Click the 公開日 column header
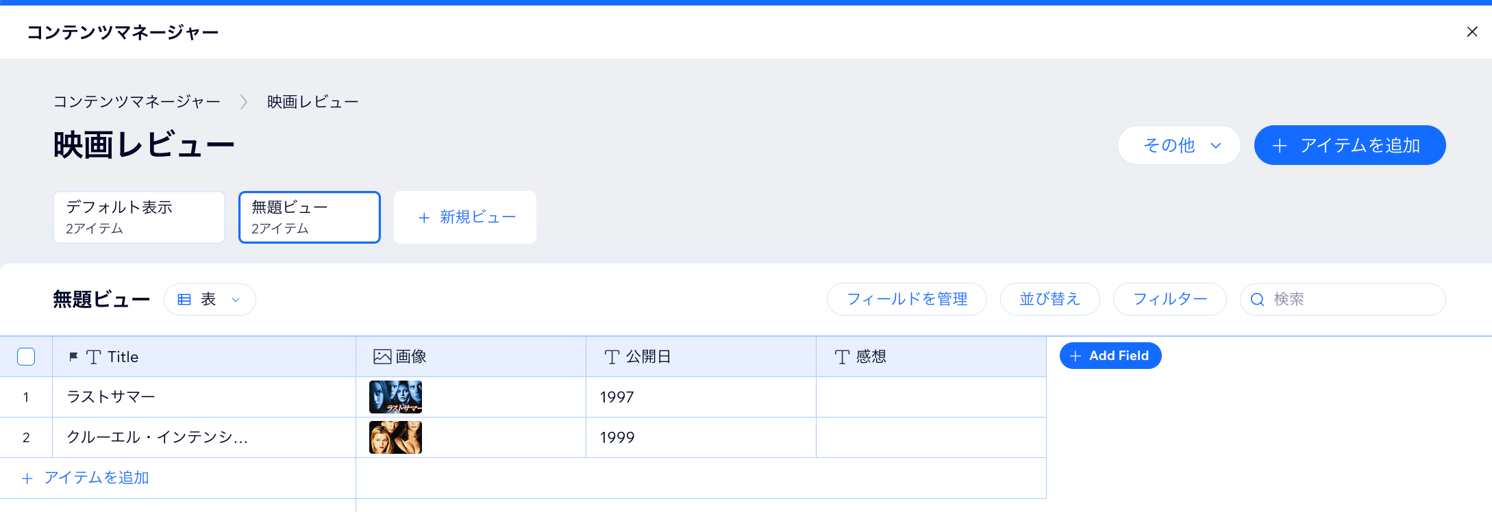The height and width of the screenshot is (512, 1492). pos(701,357)
